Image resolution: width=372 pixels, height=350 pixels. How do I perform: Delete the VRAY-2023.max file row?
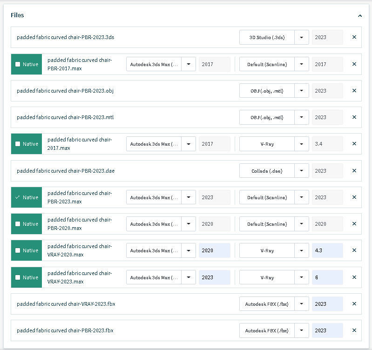coord(354,277)
